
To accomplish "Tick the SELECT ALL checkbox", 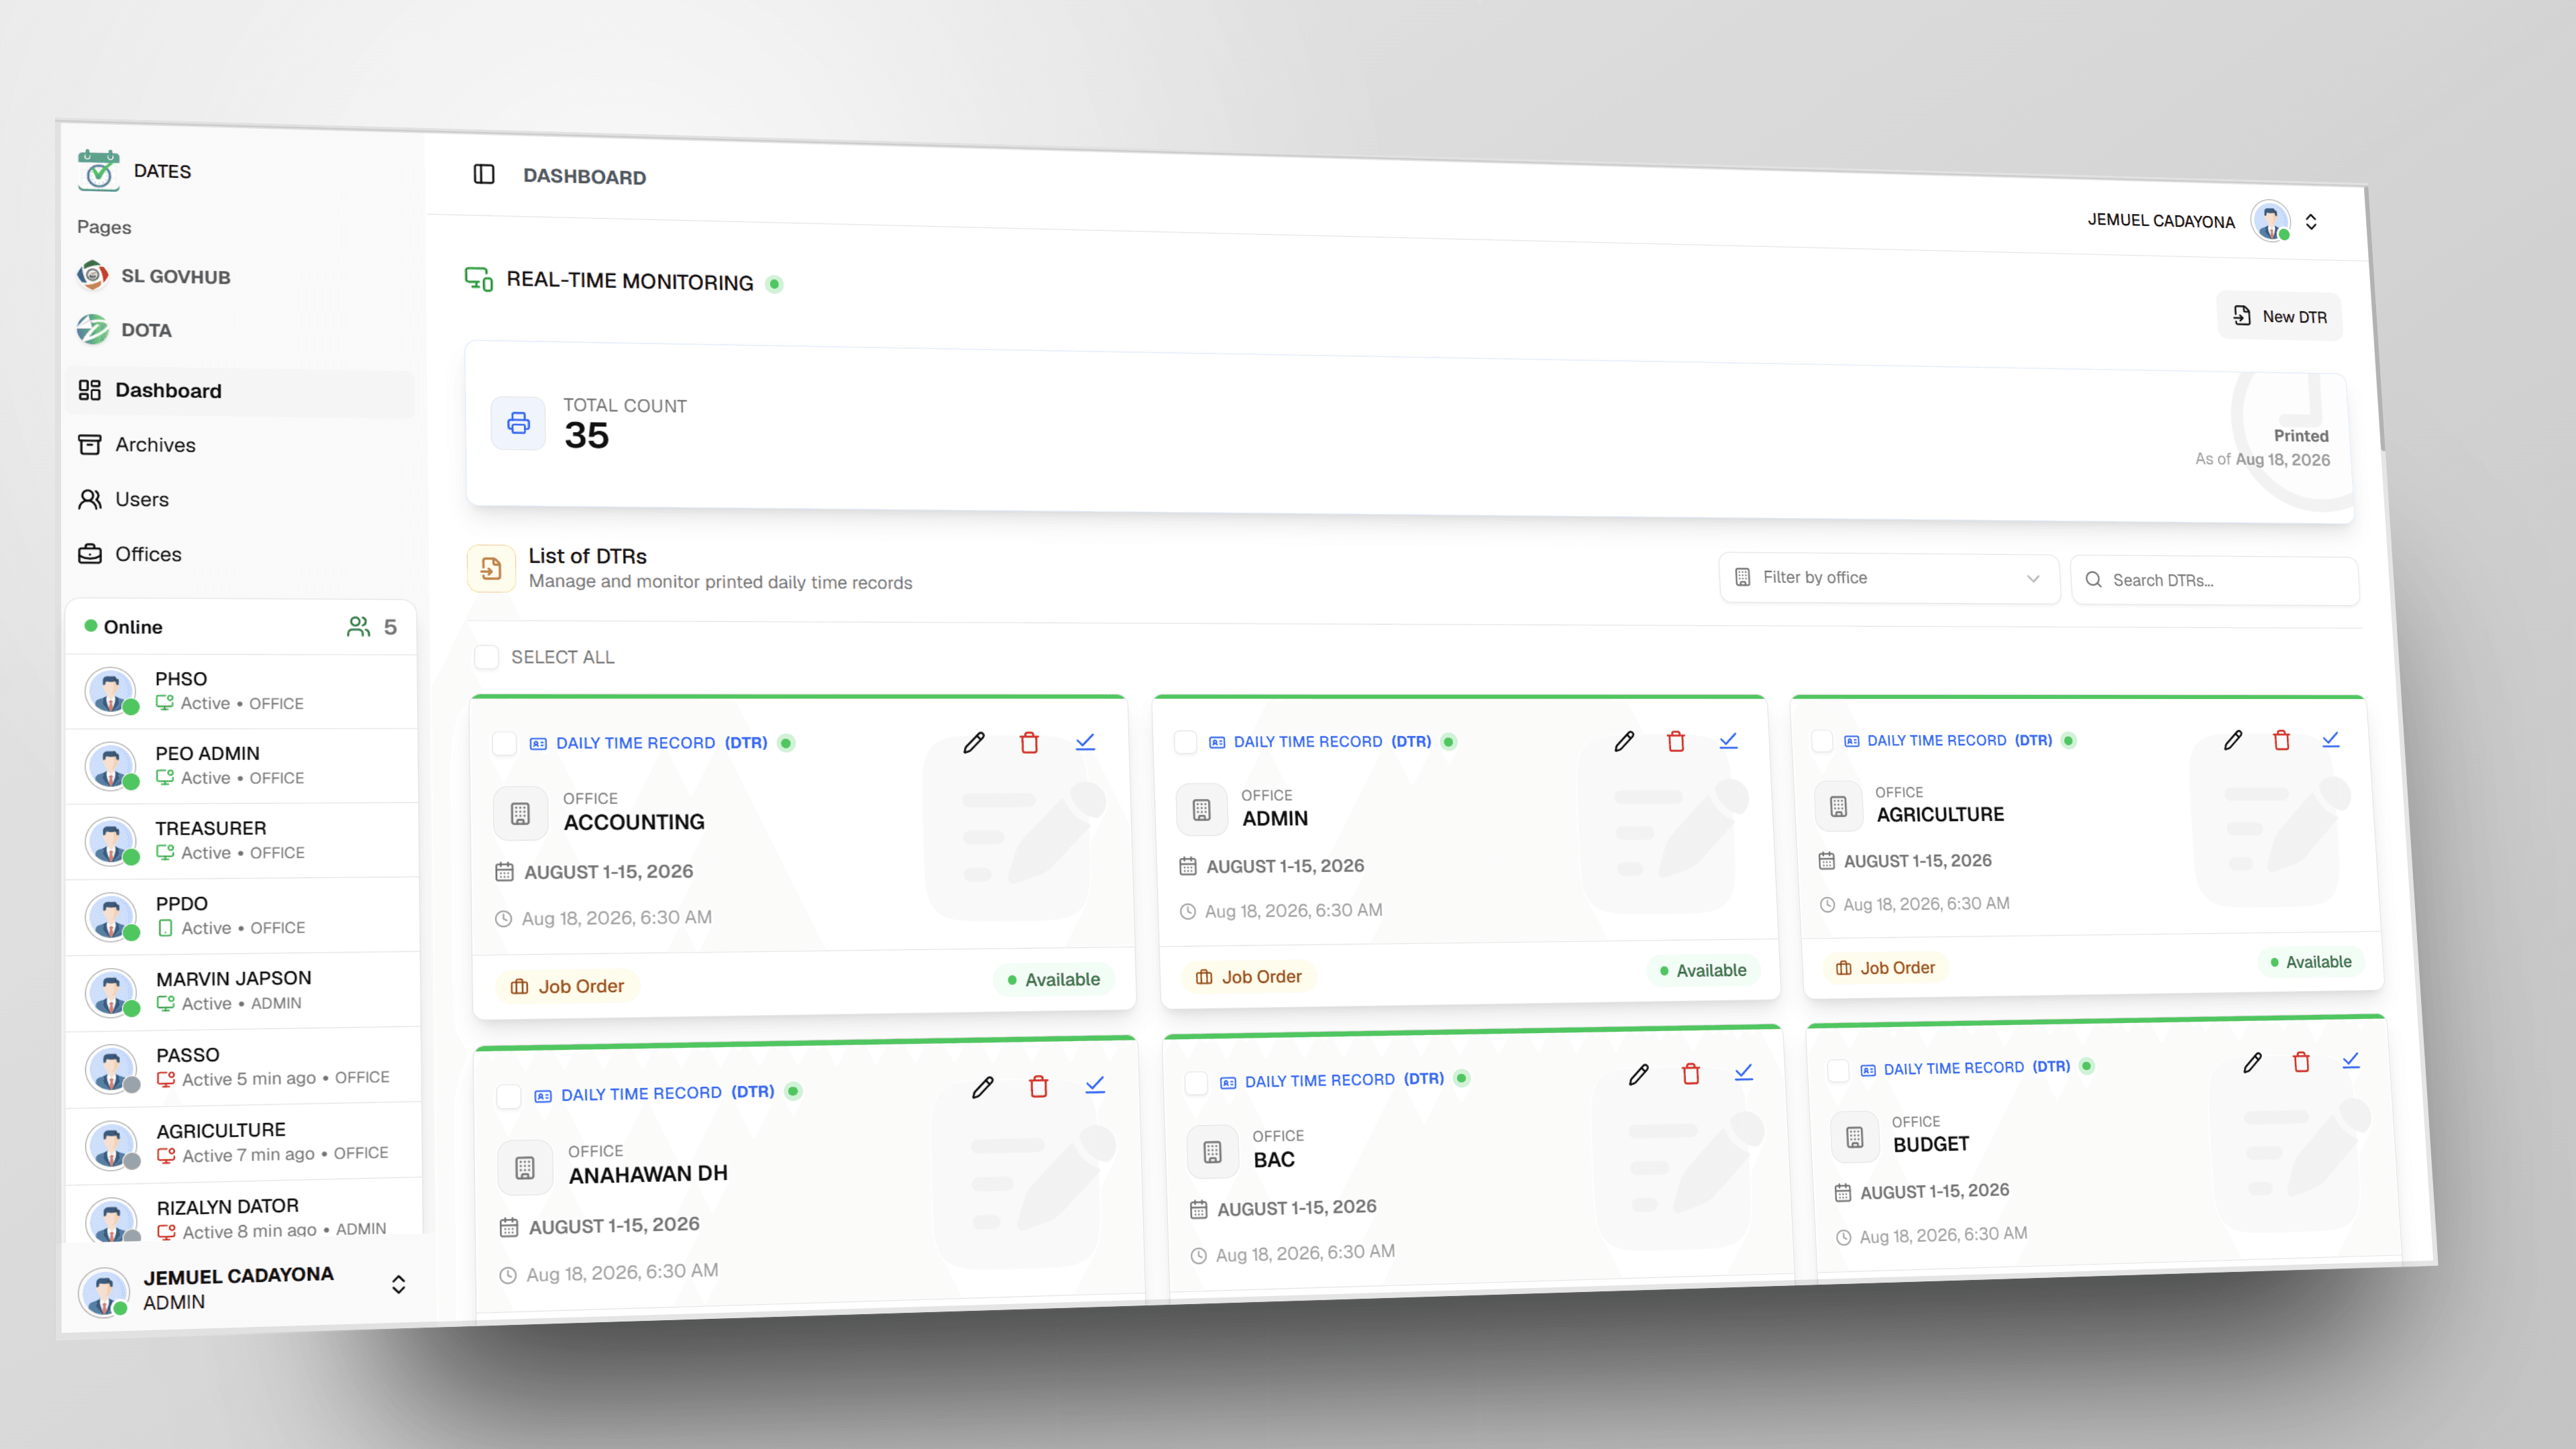I will point(487,657).
